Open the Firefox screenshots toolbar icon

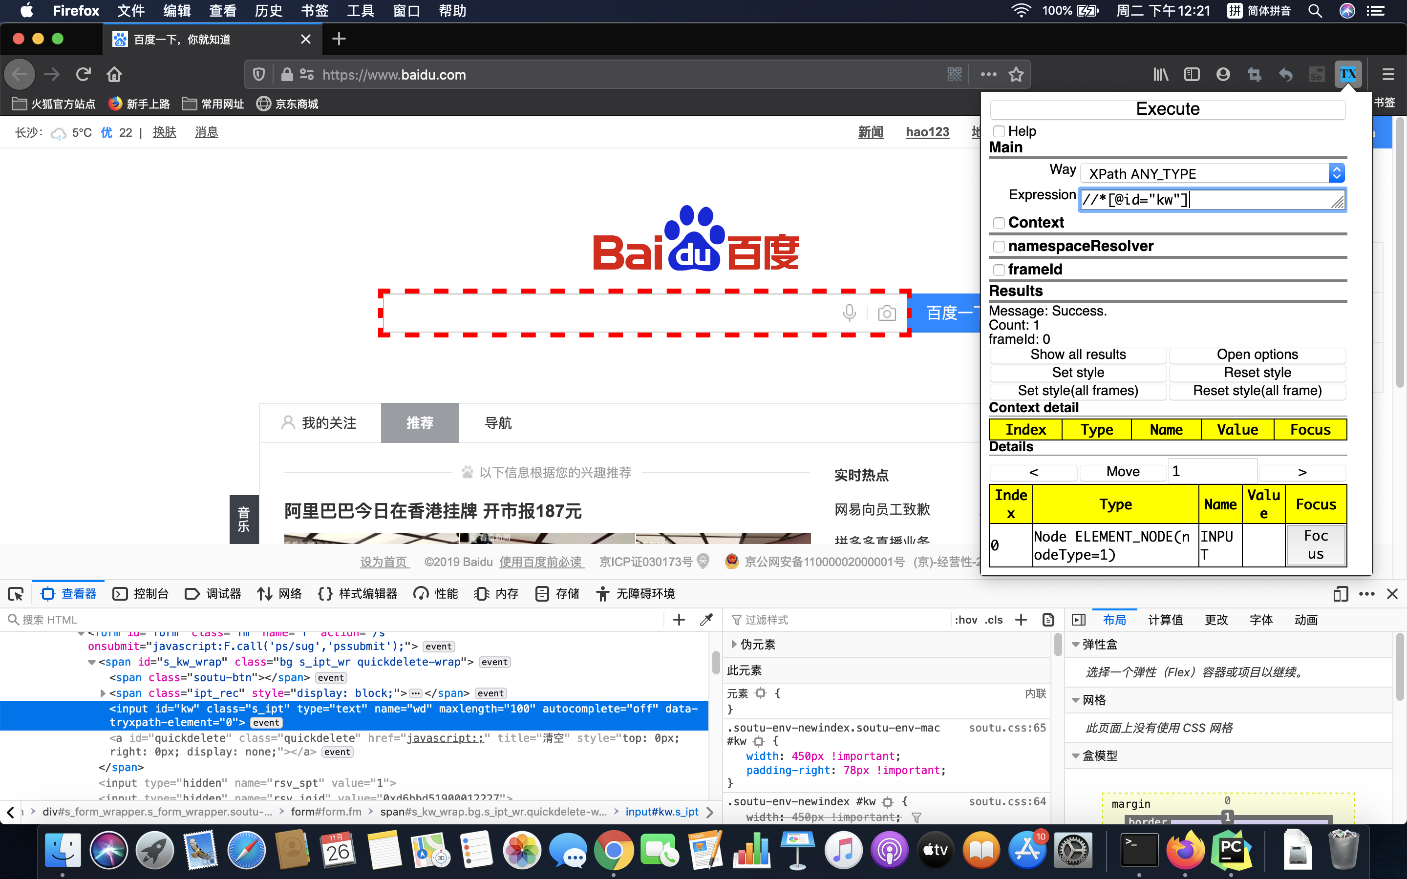point(1255,74)
